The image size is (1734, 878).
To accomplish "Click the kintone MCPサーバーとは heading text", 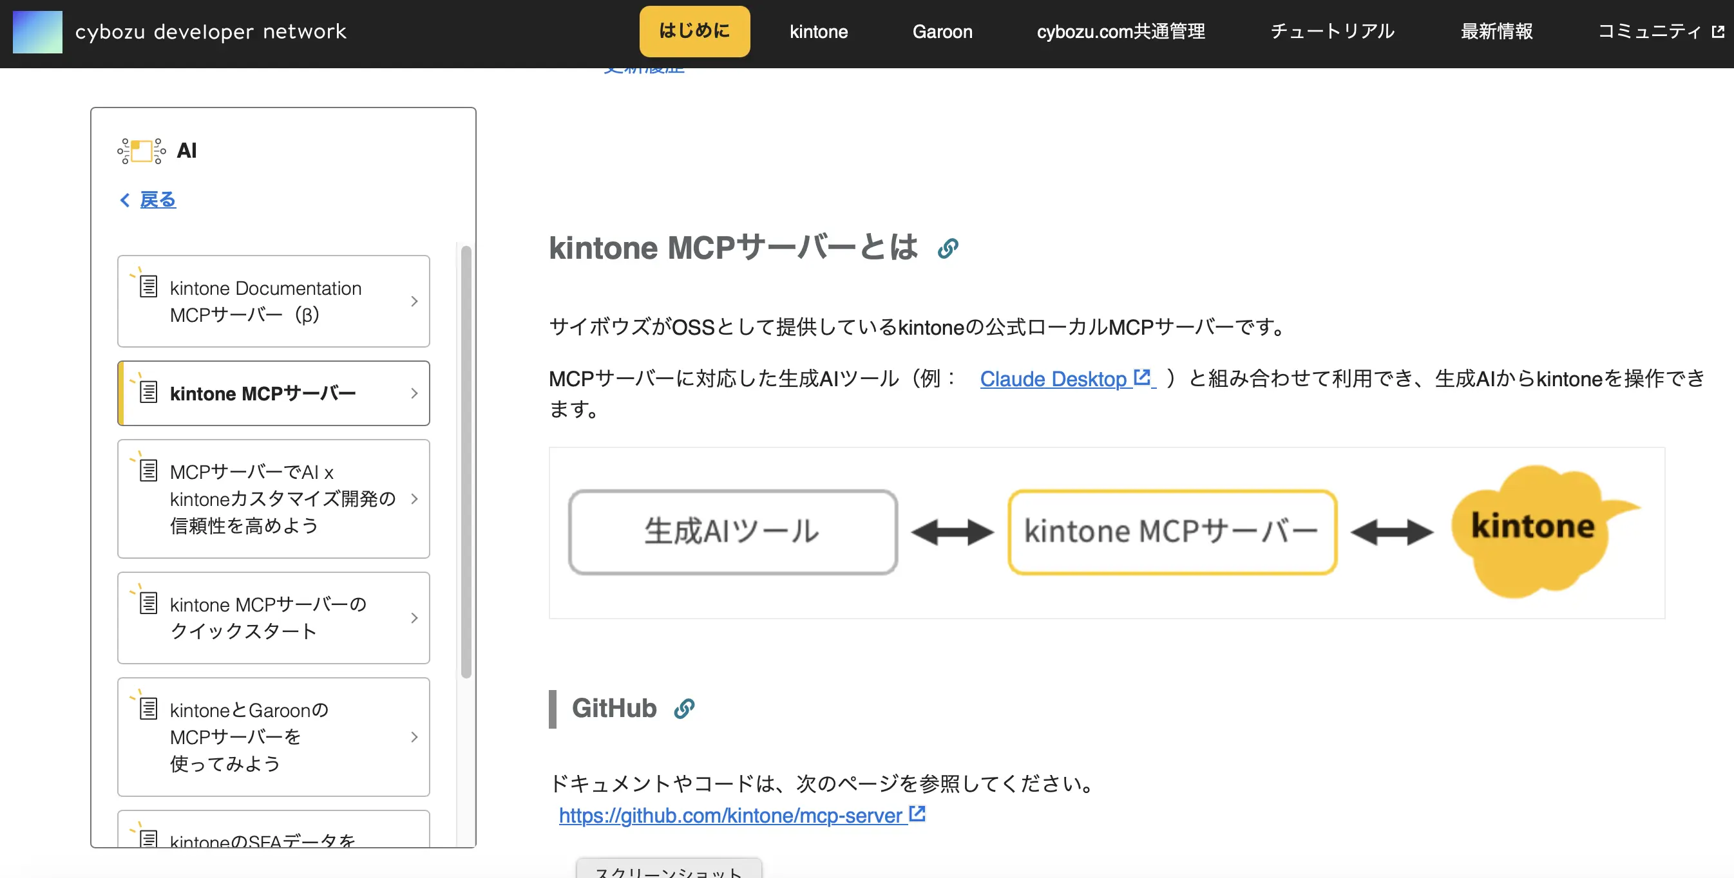I will coord(733,248).
